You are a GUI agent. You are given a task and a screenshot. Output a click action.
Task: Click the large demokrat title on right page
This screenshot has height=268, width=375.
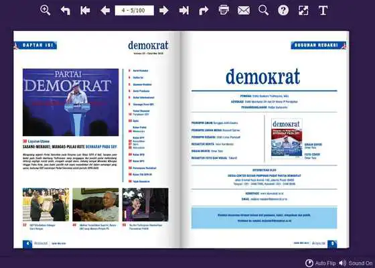tap(262, 76)
